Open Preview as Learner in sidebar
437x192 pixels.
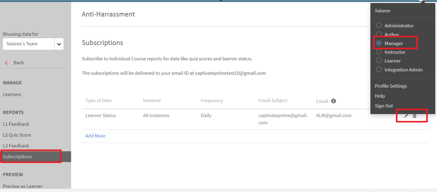click(x=23, y=186)
